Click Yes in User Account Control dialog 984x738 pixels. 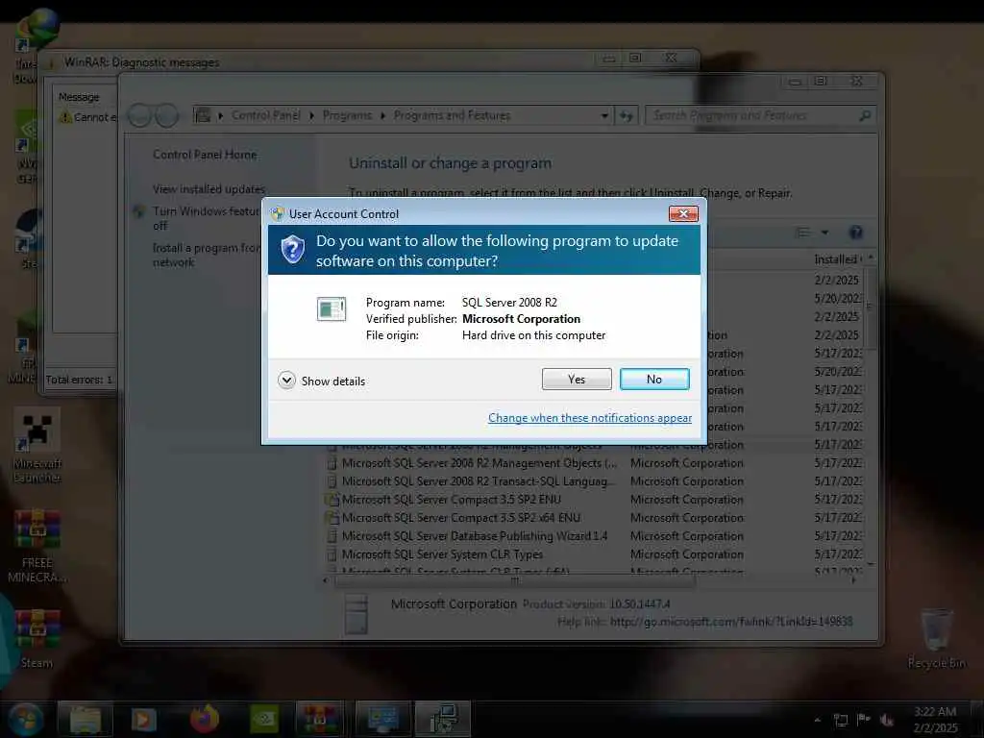(577, 379)
